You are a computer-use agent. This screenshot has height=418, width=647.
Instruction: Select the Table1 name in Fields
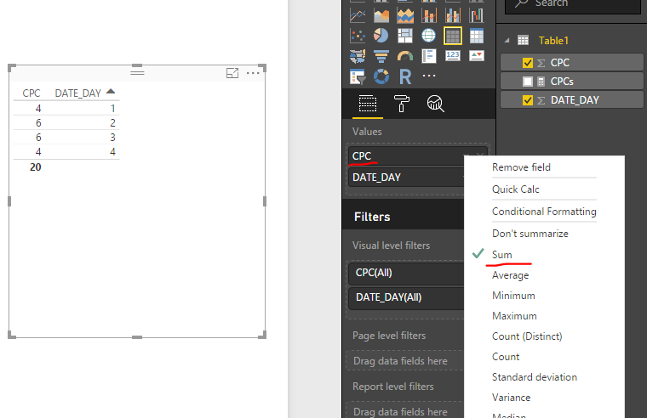pos(553,41)
